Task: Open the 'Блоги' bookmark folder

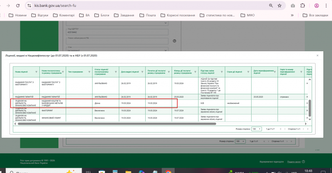Action: tap(102, 15)
